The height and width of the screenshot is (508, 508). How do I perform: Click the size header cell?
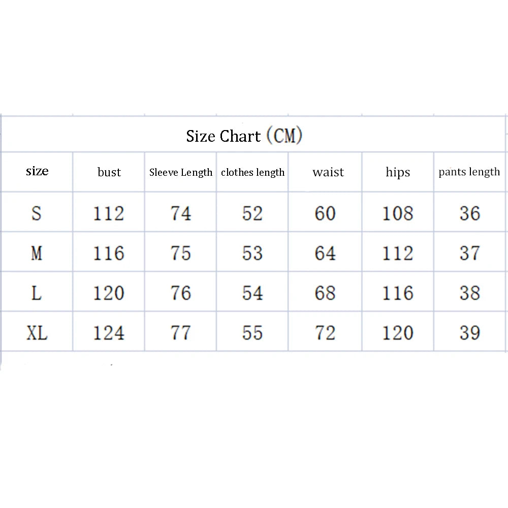37,171
